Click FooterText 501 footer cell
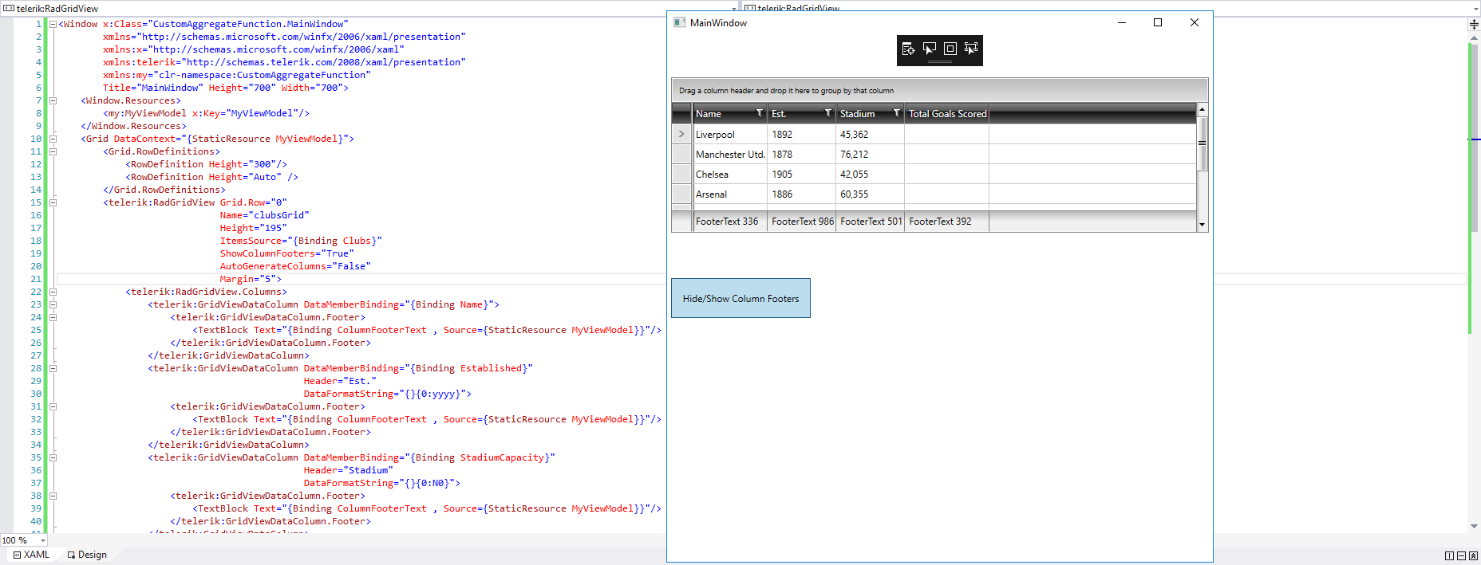Viewport: 1481px width, 565px height. [871, 222]
